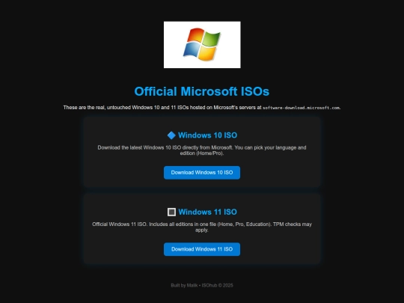
Task: Click the 'Built by Malik • ISOhub © 2025' footer
Action: click(202, 285)
